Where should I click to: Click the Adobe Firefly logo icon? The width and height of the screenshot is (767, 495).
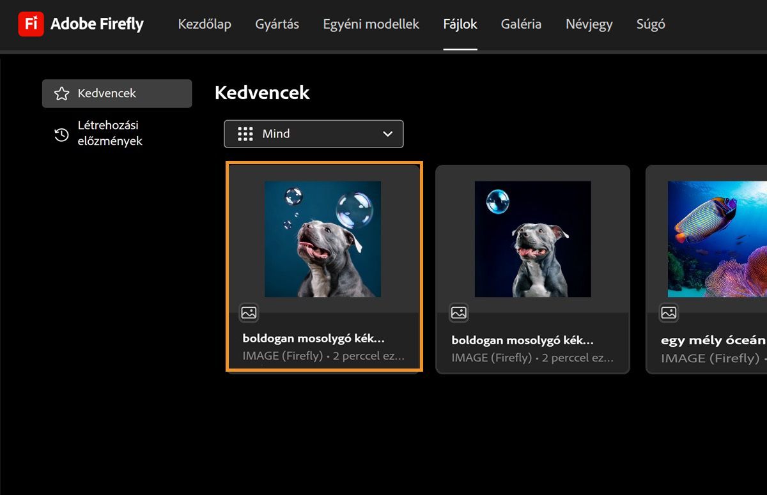click(x=31, y=24)
